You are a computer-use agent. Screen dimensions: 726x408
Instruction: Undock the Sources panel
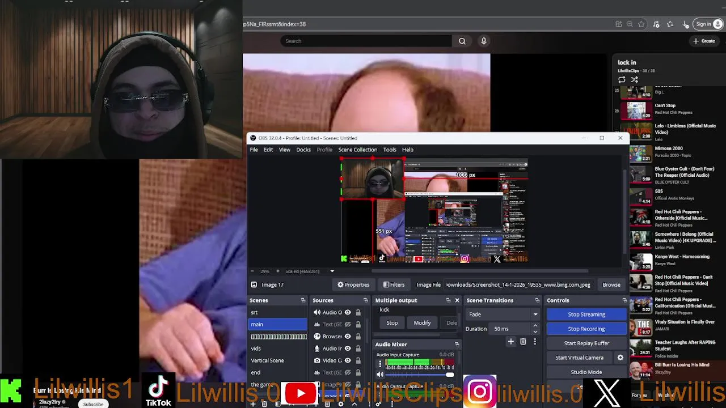[365, 300]
